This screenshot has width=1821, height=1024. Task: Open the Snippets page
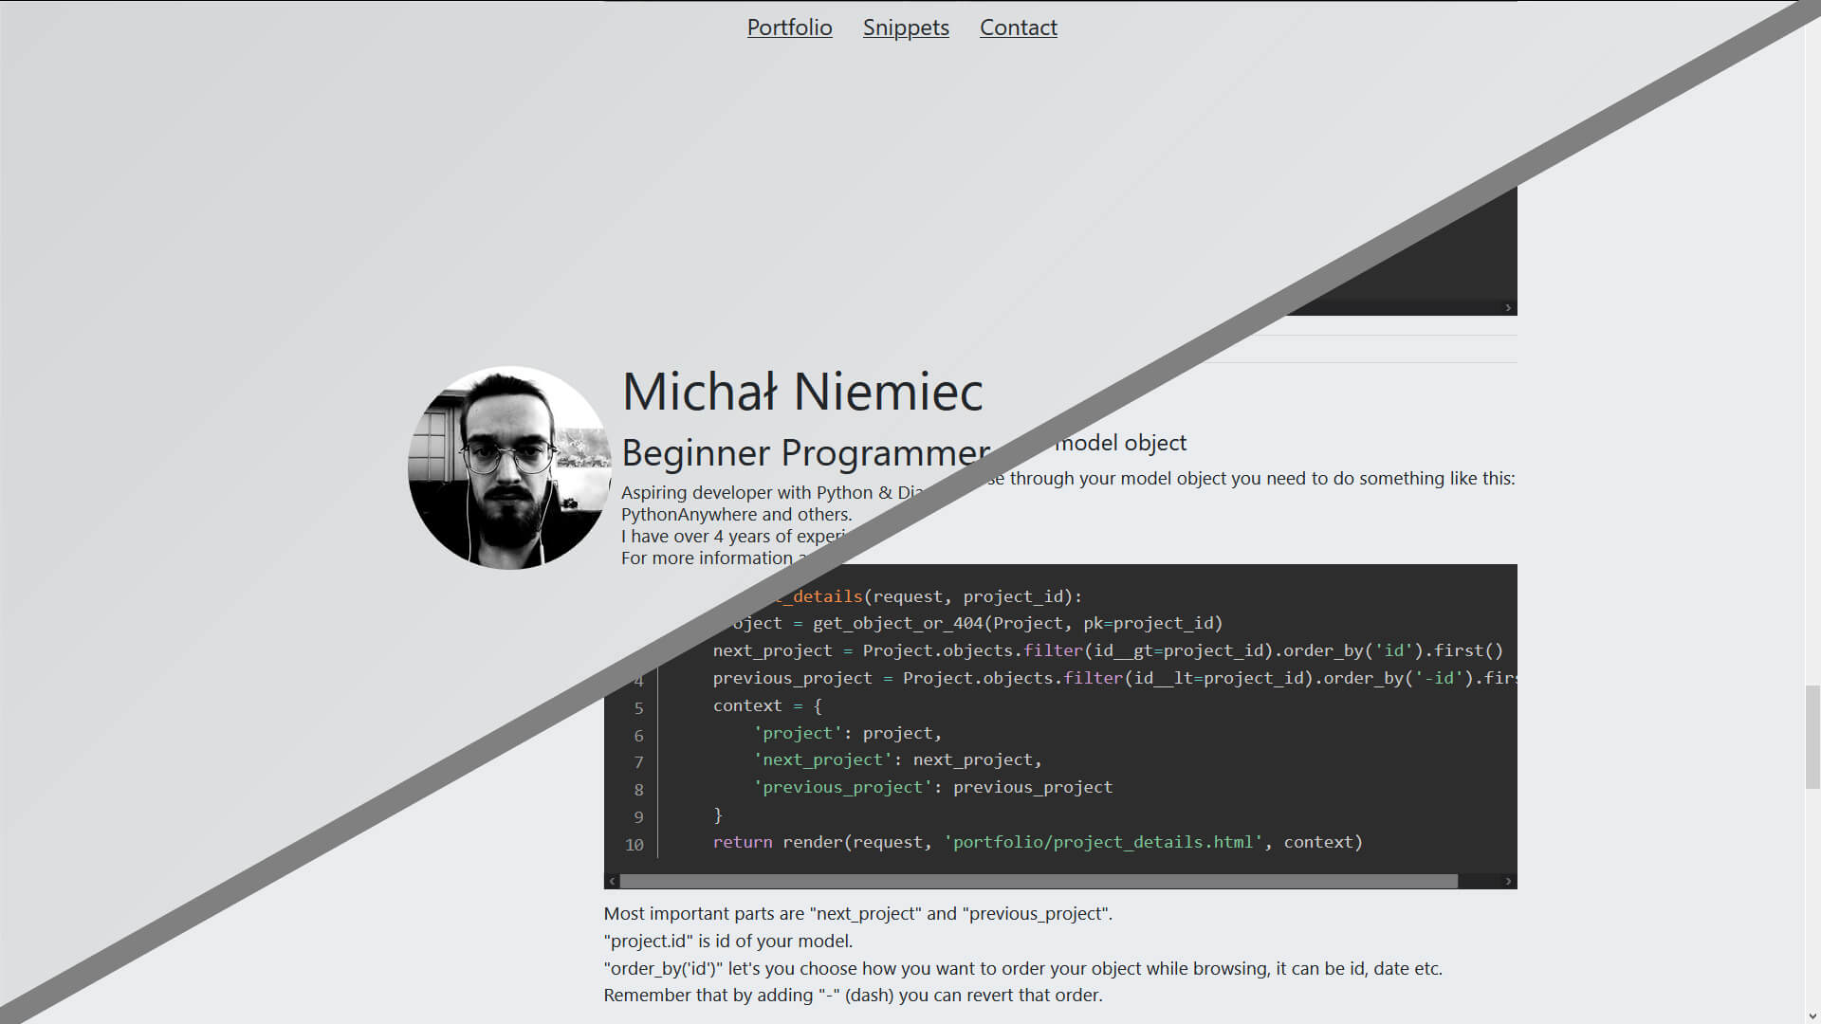point(906,27)
